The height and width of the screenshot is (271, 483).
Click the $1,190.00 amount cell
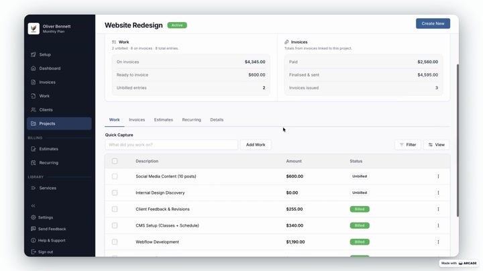pyautogui.click(x=295, y=242)
